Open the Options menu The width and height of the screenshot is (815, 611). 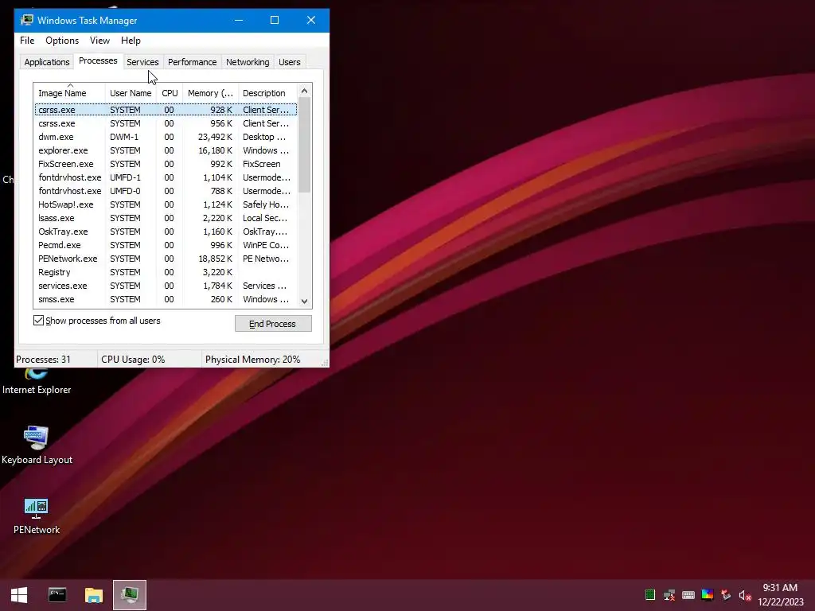pyautogui.click(x=62, y=41)
